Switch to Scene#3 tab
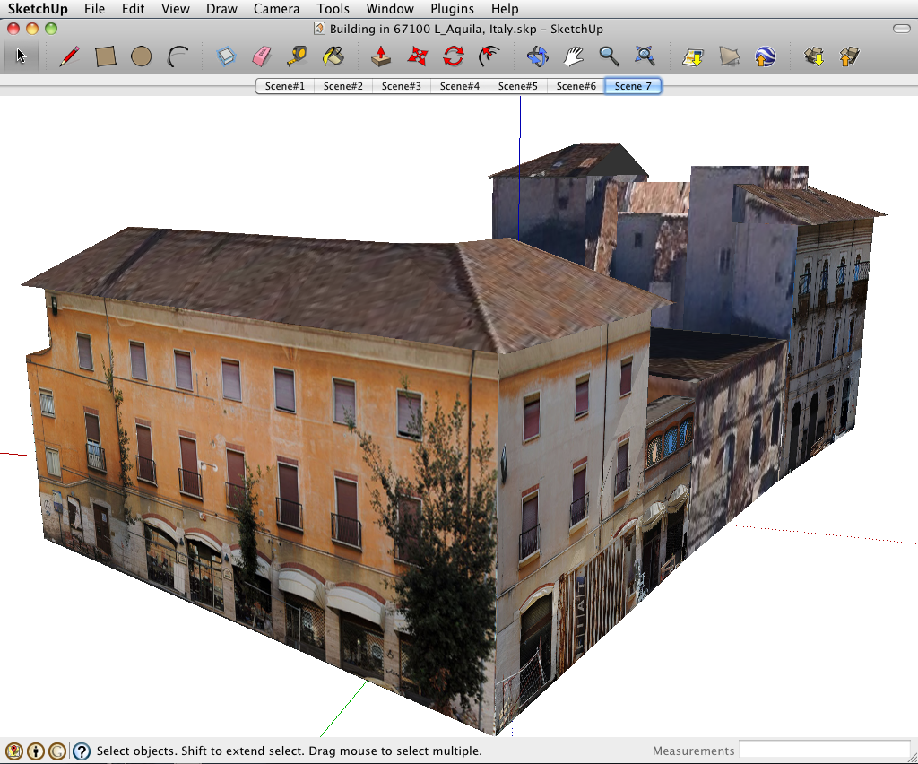Screen dimensions: 918x764 click(401, 86)
